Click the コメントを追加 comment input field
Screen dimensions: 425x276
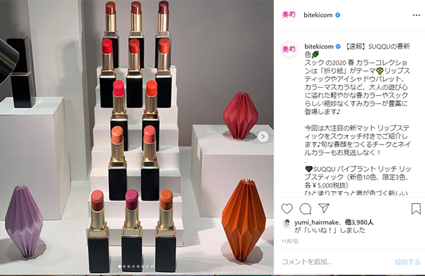pyautogui.click(x=336, y=261)
